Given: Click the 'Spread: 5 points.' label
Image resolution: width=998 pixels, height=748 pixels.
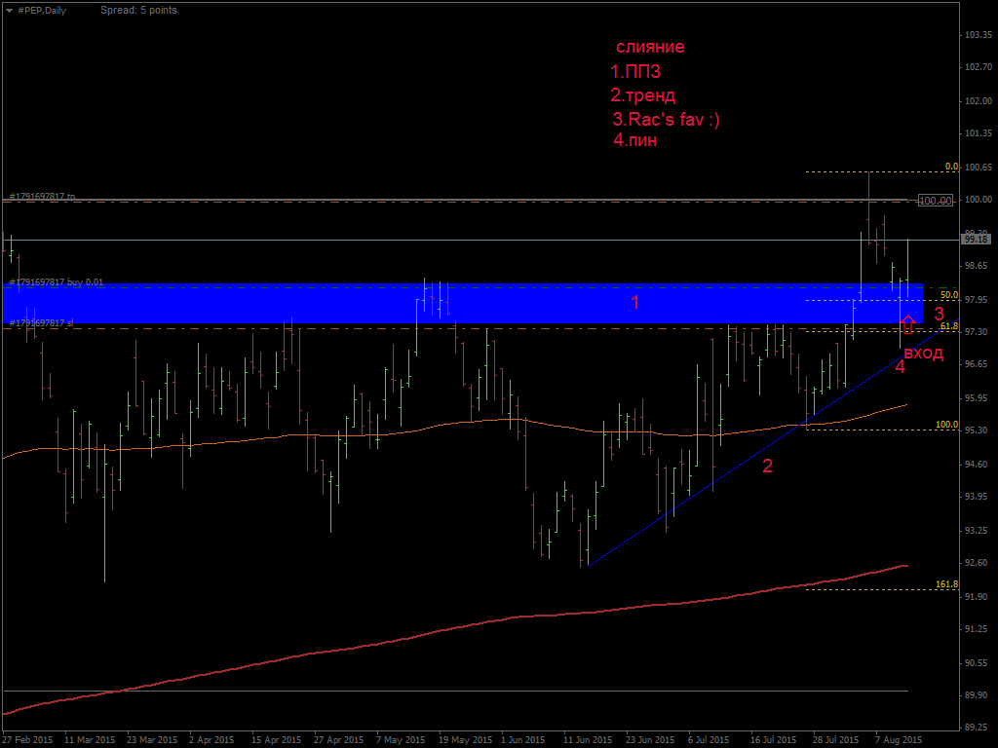Looking at the screenshot, I should pos(140,10).
